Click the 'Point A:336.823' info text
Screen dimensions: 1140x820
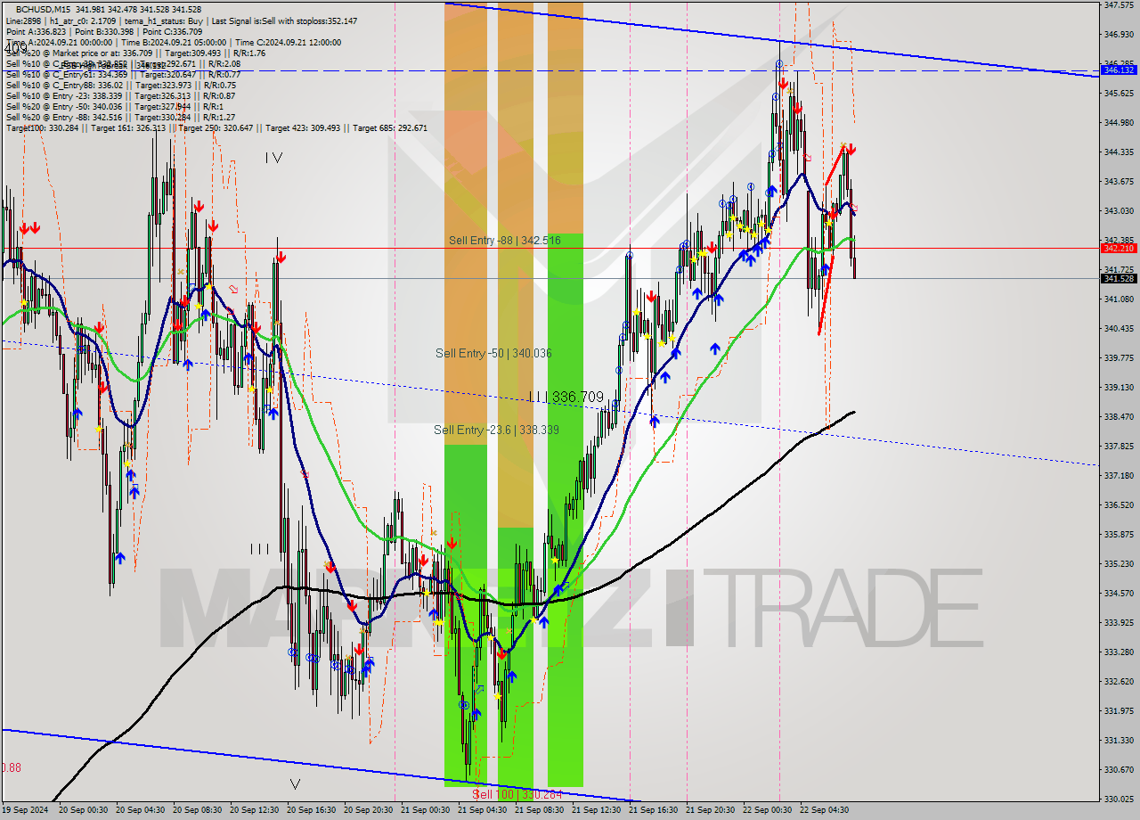(x=36, y=31)
